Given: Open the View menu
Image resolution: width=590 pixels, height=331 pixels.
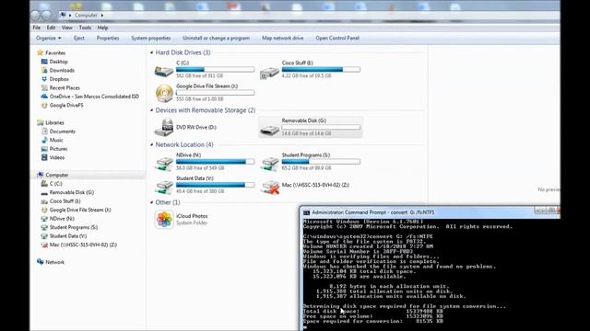Looking at the screenshot, I should (x=66, y=28).
